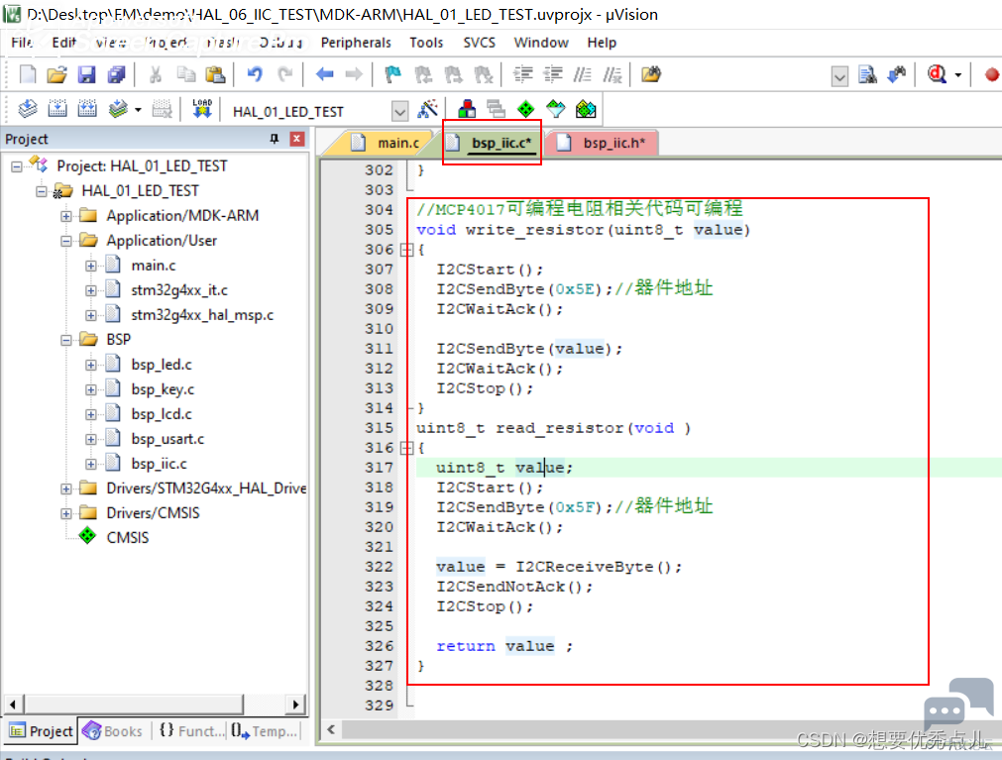Image resolution: width=1002 pixels, height=760 pixels.
Task: Collapse the write_resistor function fold at line 306
Action: (x=406, y=250)
